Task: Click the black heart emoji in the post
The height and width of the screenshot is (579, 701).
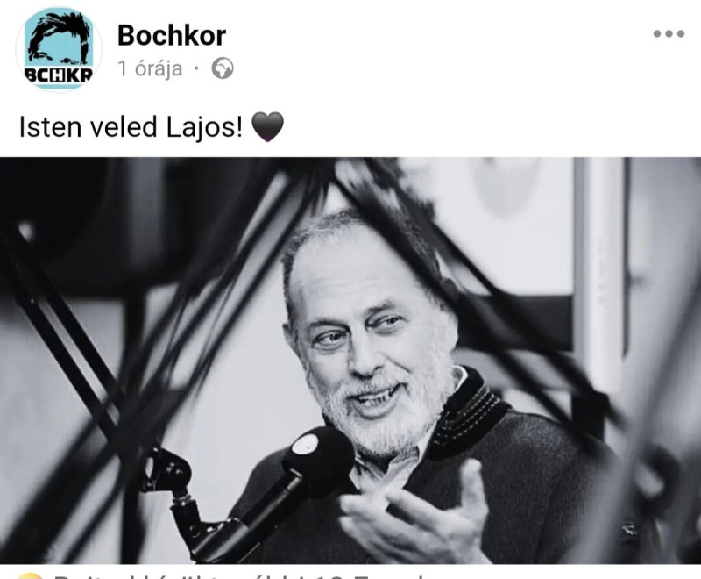Action: 267,127
